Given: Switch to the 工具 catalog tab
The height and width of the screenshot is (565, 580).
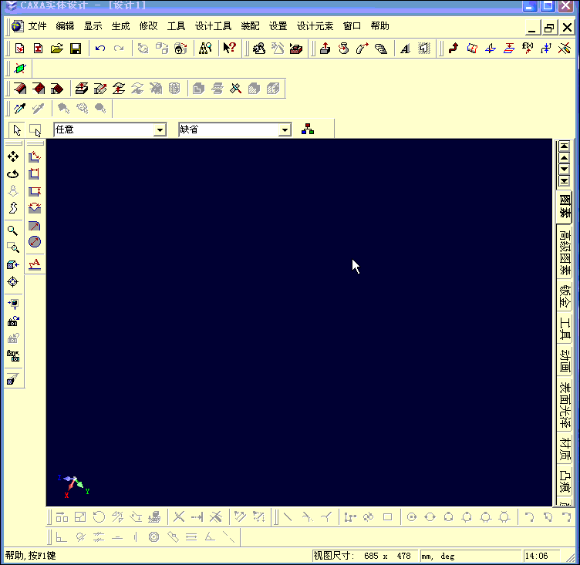Looking at the screenshot, I should [x=565, y=328].
